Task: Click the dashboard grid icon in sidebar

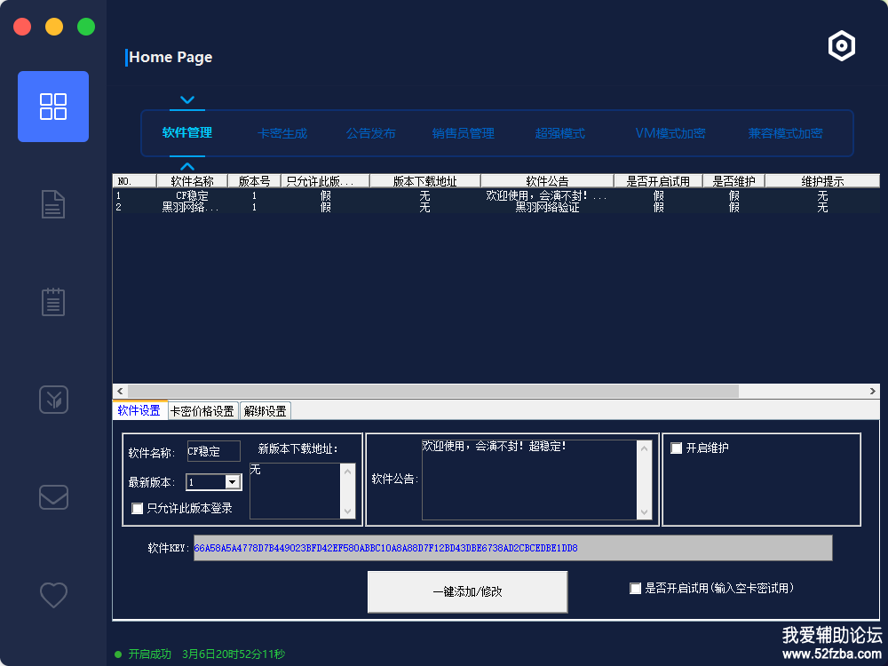Action: click(53, 107)
